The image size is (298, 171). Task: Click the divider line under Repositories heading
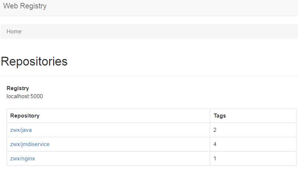(x=149, y=76)
